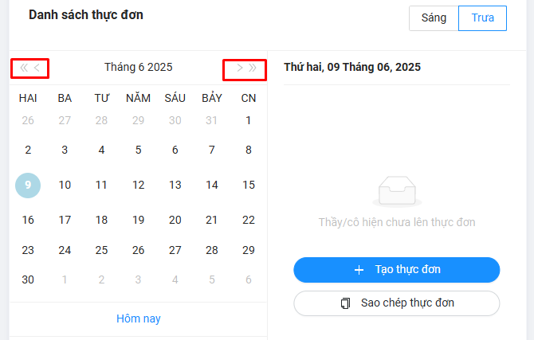Select highlighted date 9 in calendar
The image size is (534, 340).
click(x=28, y=185)
